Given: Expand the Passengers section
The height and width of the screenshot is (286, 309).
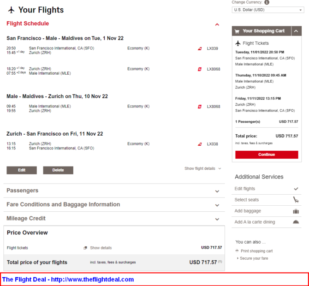Looking at the screenshot, I should coord(114,191).
